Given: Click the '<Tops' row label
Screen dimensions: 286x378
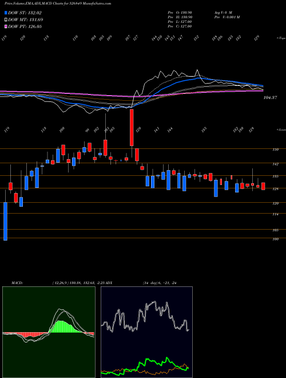Looking at the screenshot, I should point(281,38).
